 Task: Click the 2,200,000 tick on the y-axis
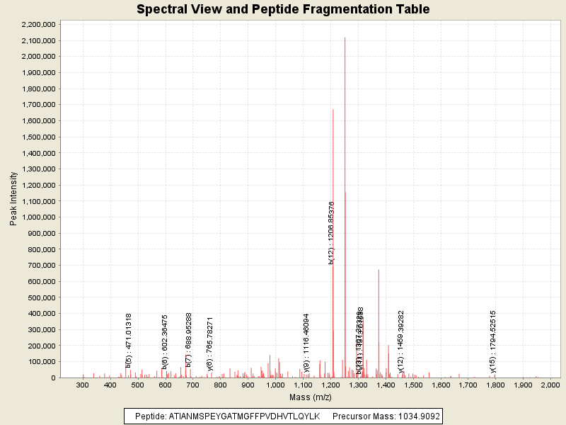(x=39, y=24)
